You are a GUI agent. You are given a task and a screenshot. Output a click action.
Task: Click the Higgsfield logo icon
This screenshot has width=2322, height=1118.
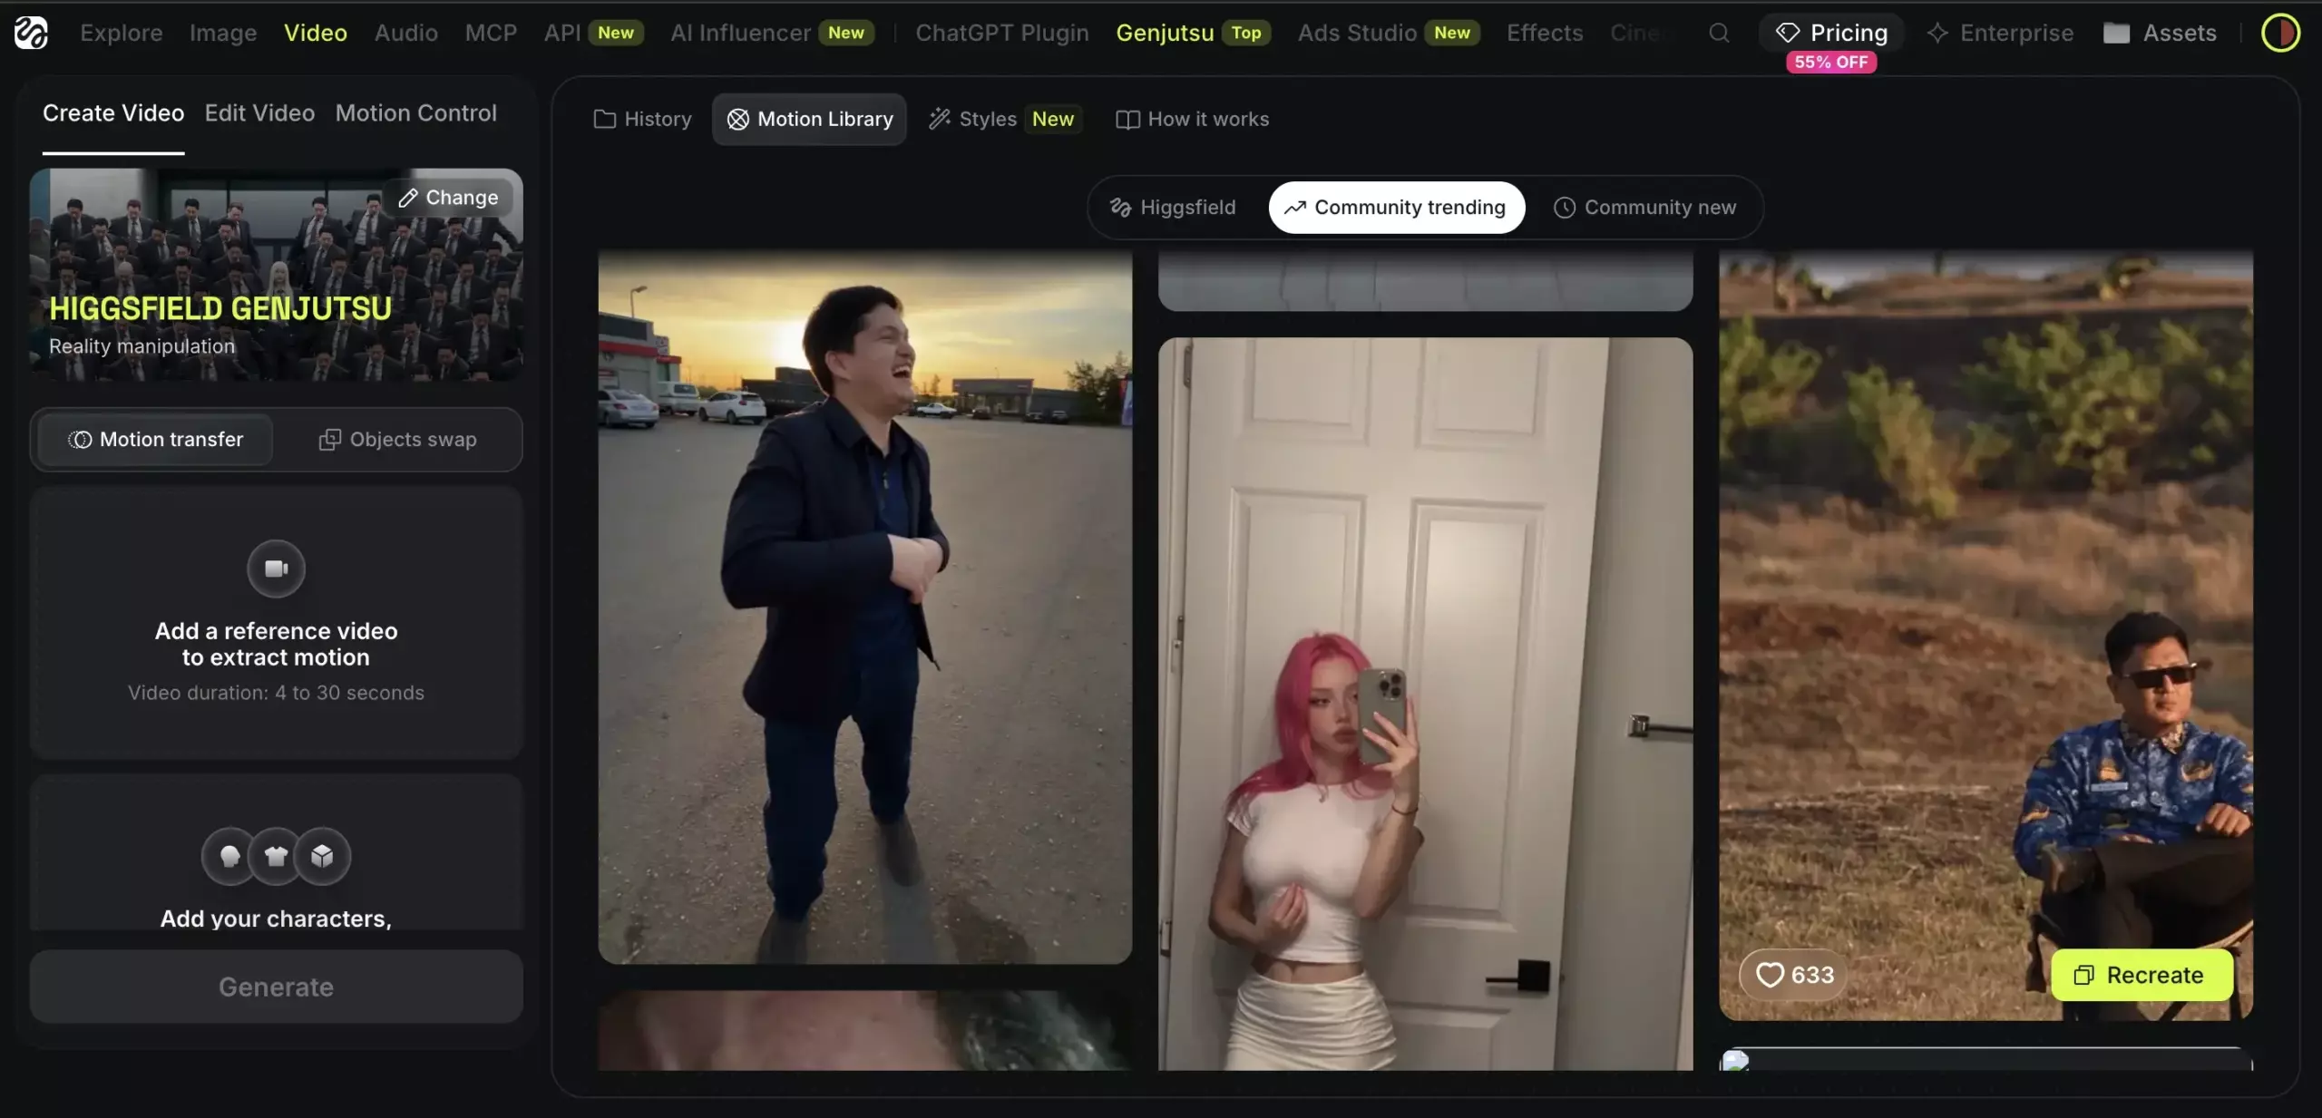click(x=31, y=33)
